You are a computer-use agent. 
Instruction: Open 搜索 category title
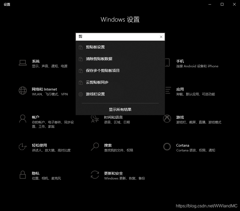108,145
